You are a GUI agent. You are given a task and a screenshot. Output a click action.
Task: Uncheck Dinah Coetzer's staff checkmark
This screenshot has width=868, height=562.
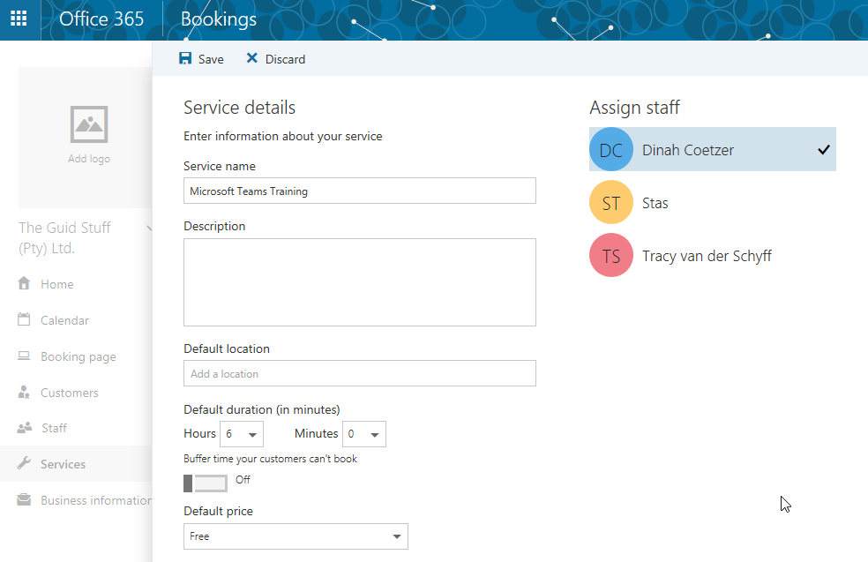(823, 150)
